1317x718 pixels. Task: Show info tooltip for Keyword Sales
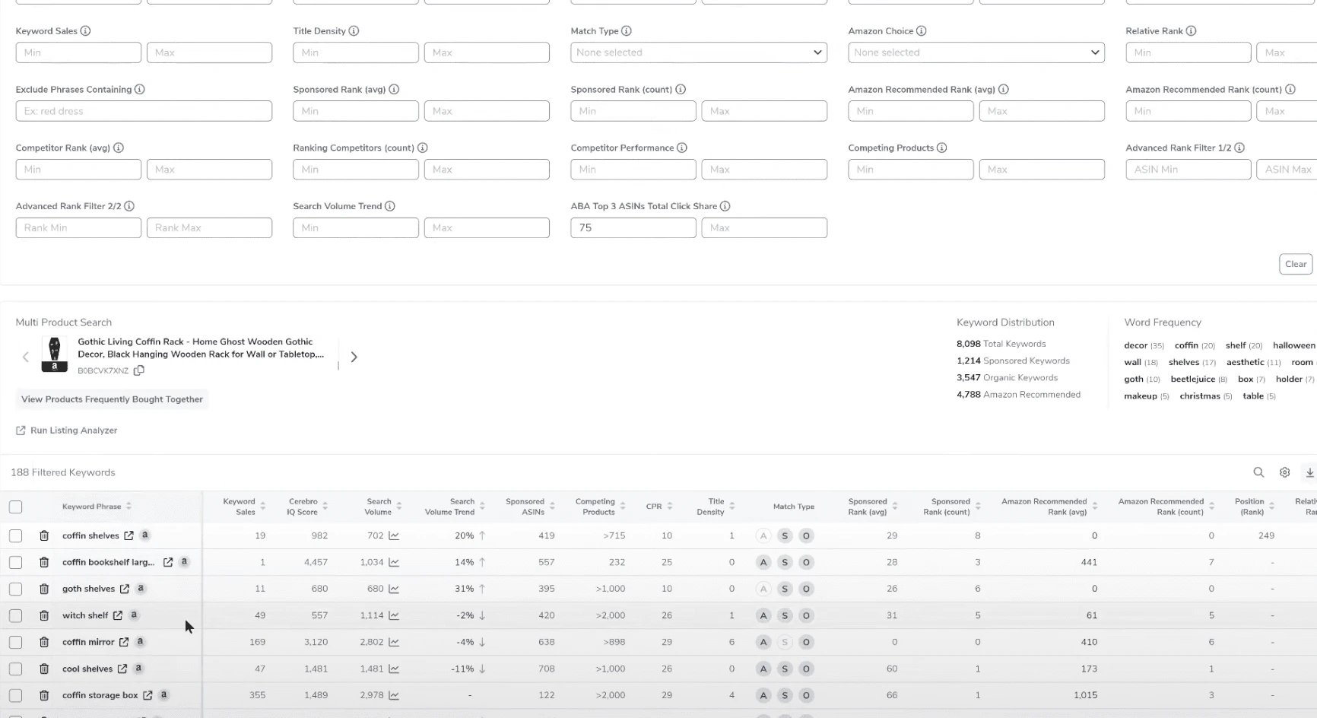pyautogui.click(x=85, y=31)
